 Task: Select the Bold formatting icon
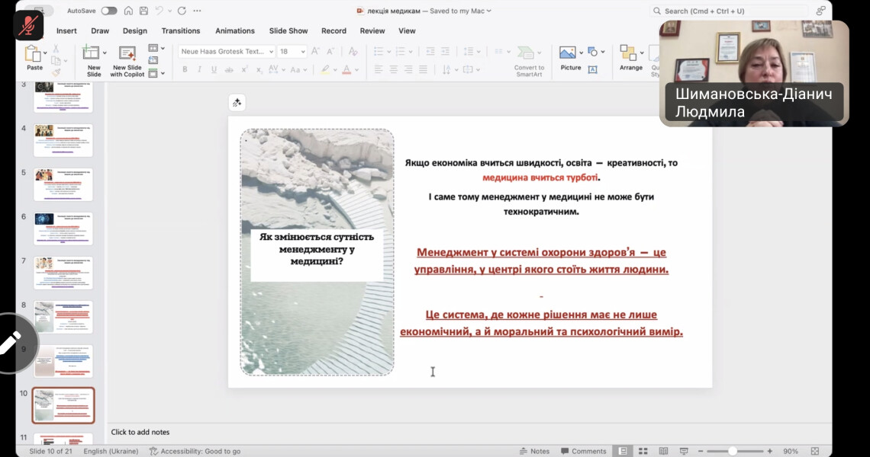(185, 69)
